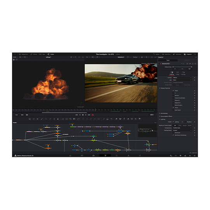The height and width of the screenshot is (210, 210).
Task: Toggle the Lighting enable checkbox
Action: coord(173,122)
